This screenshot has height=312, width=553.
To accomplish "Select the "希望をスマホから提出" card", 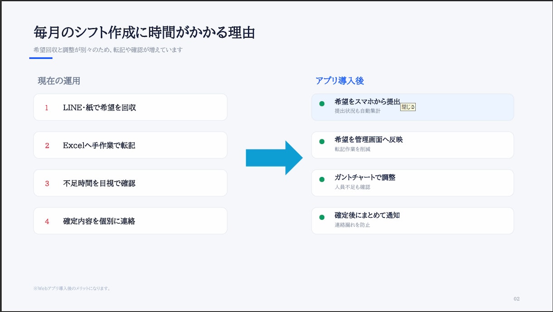I will point(412,107).
